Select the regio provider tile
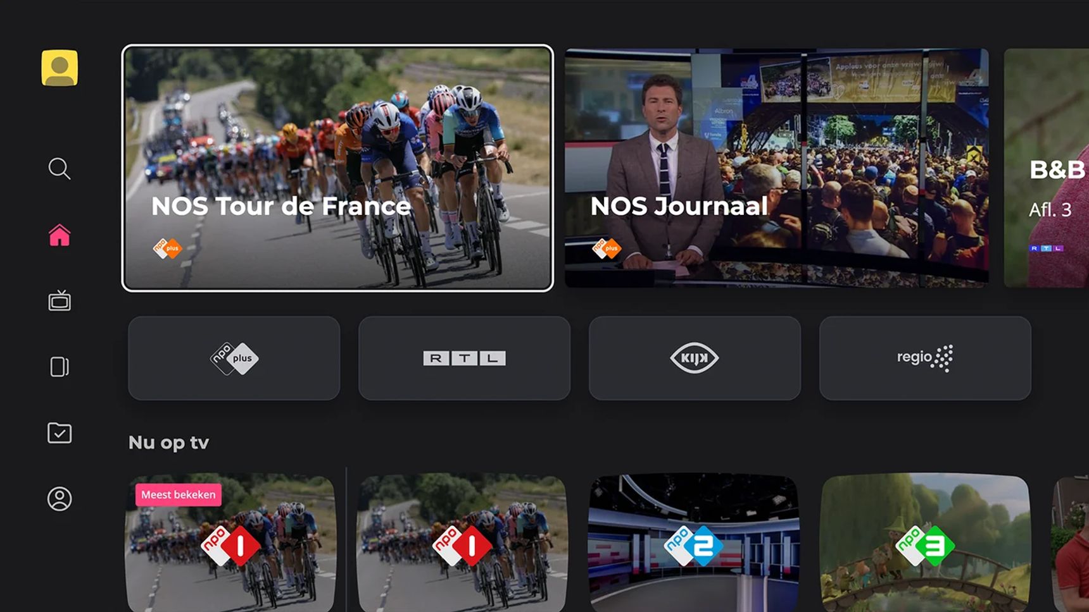This screenshot has height=612, width=1089. 925,358
